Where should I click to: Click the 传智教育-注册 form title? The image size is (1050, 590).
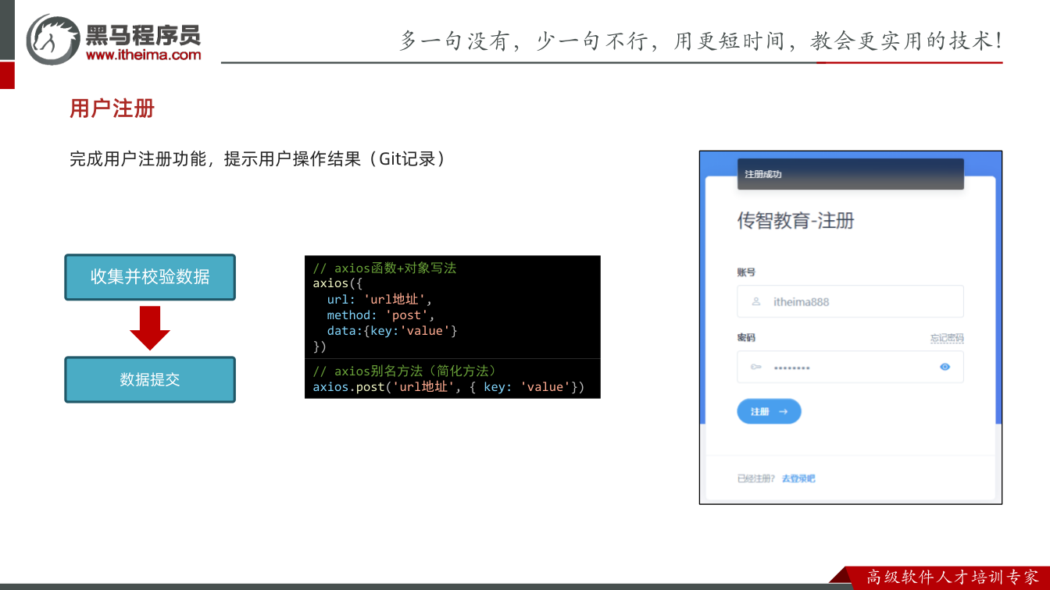pyautogui.click(x=795, y=221)
